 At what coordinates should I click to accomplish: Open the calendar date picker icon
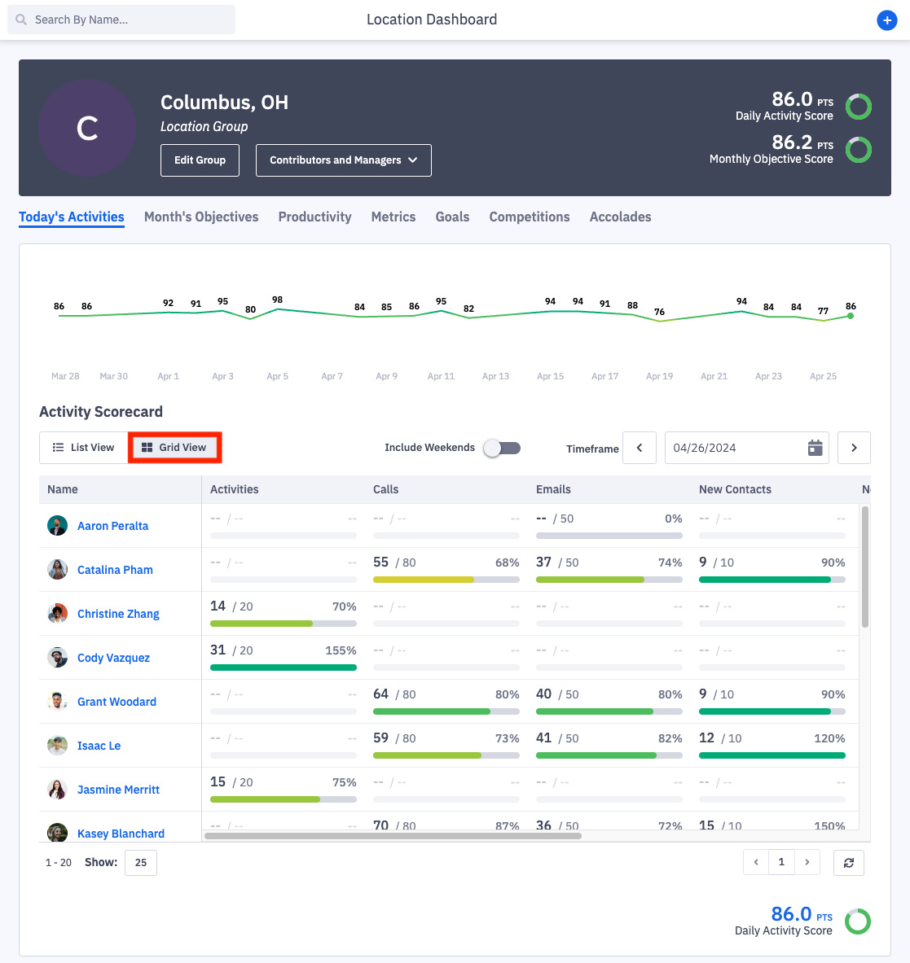click(815, 448)
